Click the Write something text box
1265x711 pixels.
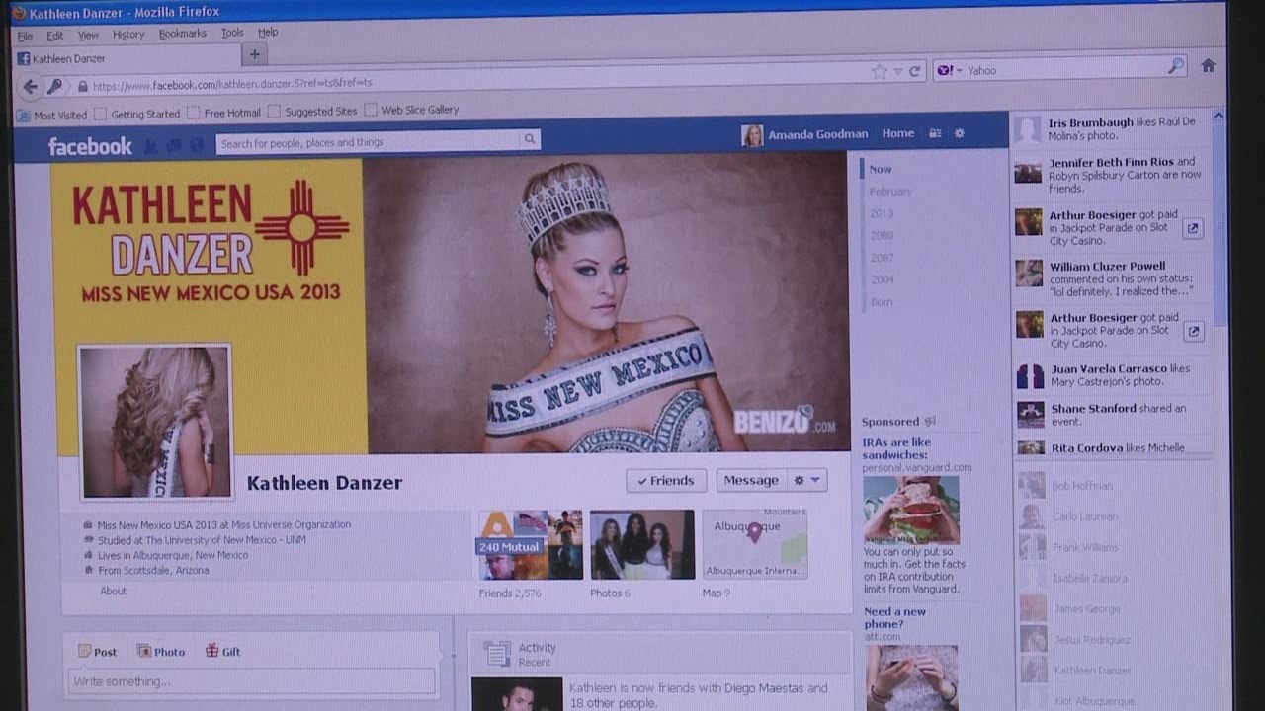point(251,681)
